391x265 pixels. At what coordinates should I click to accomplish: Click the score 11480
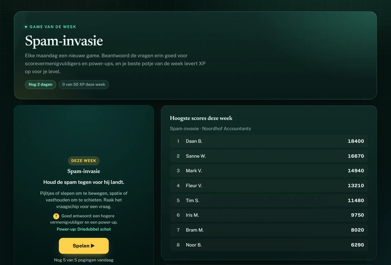(x=356, y=200)
